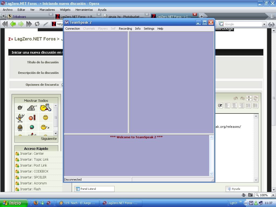Focus the Google search field
Viewport: 276px width, 207px height.
[x=243, y=24]
